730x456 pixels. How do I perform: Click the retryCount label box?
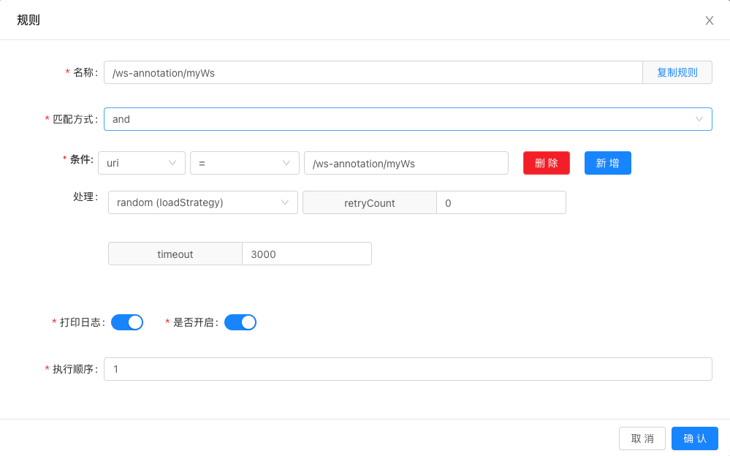click(369, 202)
